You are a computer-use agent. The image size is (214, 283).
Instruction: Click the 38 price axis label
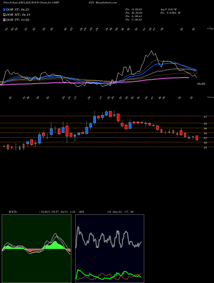[205, 124]
